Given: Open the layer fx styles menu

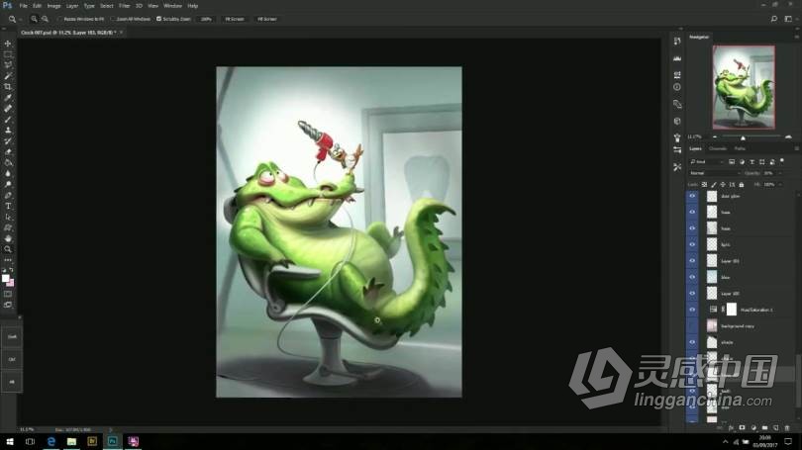Looking at the screenshot, I should pyautogui.click(x=731, y=427).
